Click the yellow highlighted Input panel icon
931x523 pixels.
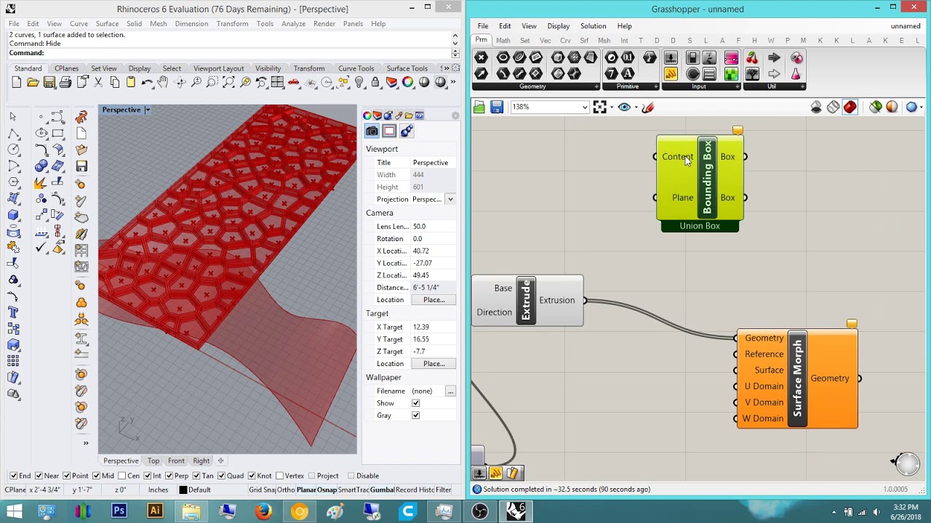coord(671,74)
